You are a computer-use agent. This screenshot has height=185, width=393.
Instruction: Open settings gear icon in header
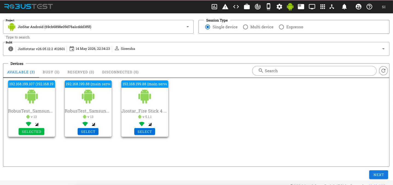[x=279, y=7]
